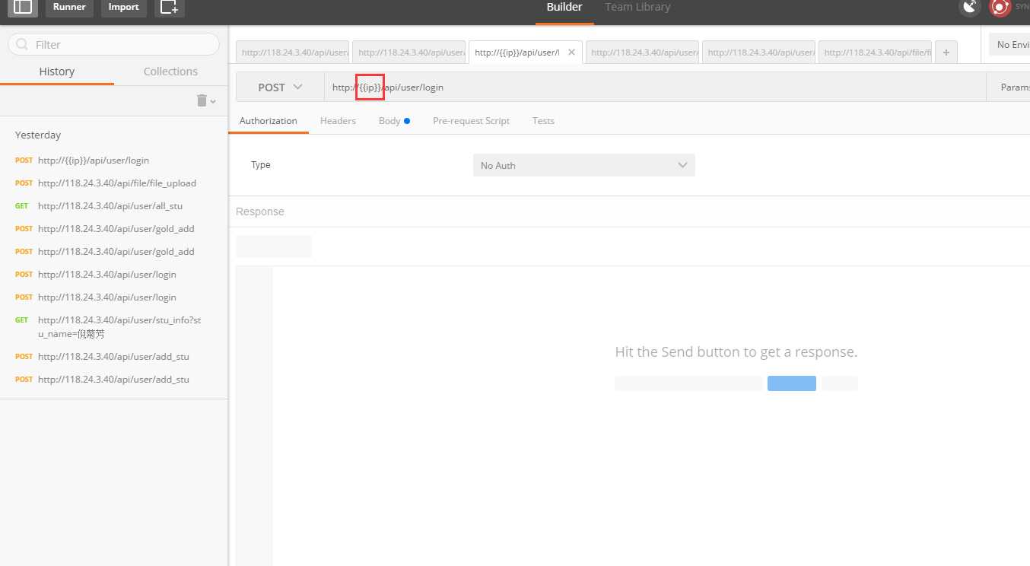Open history entry api/file/file_upload
The image size is (1030, 566).
coord(117,183)
